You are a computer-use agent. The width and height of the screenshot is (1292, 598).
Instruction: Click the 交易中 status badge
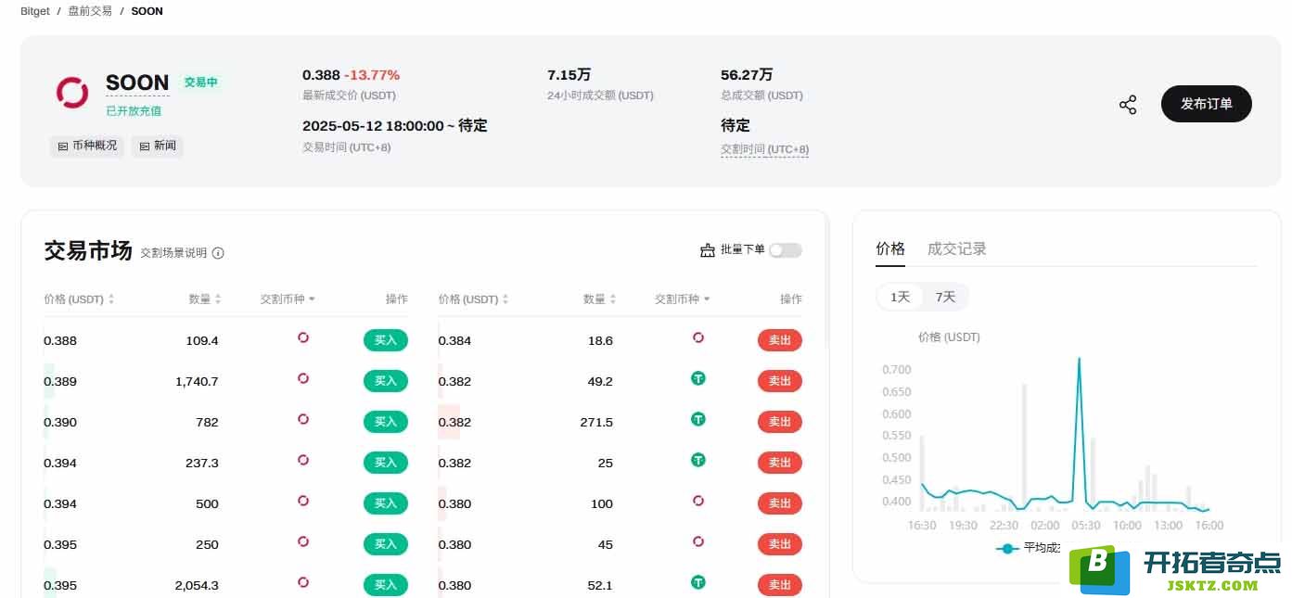[x=200, y=83]
